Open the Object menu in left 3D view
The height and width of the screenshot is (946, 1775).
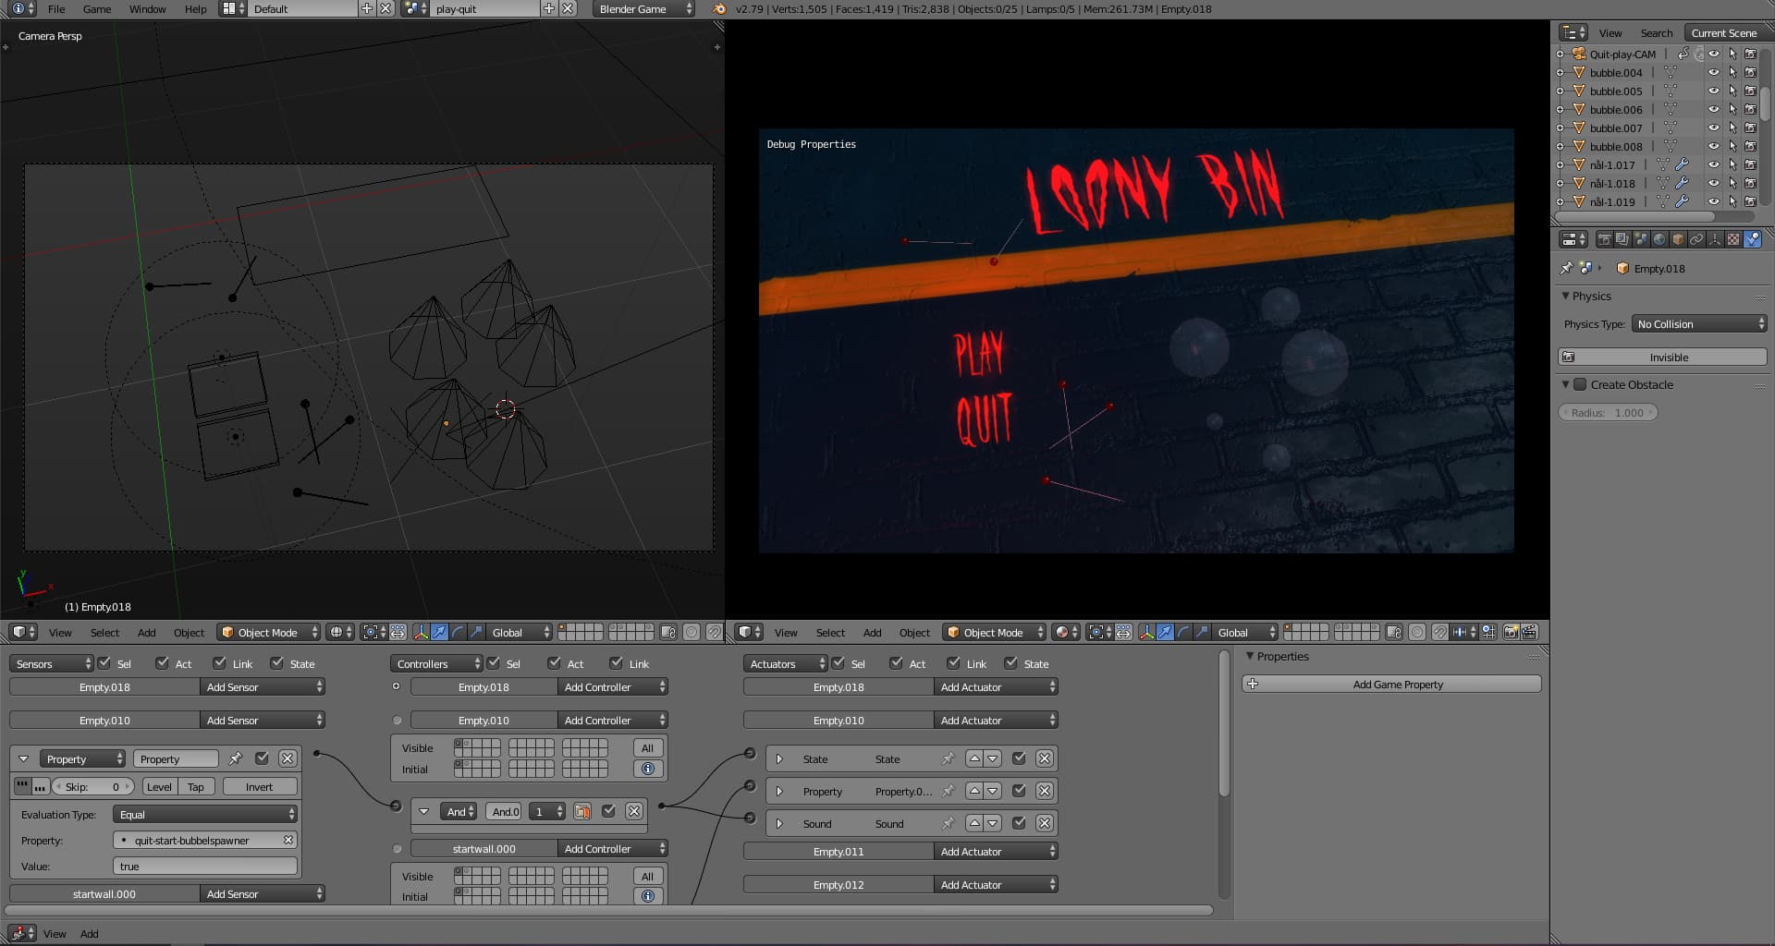[189, 632]
